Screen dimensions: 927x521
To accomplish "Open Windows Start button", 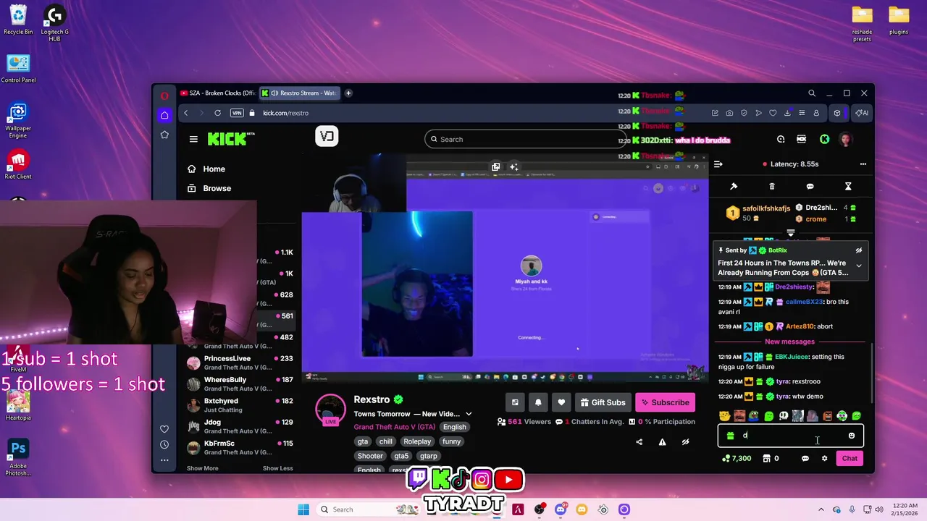I will pyautogui.click(x=303, y=509).
